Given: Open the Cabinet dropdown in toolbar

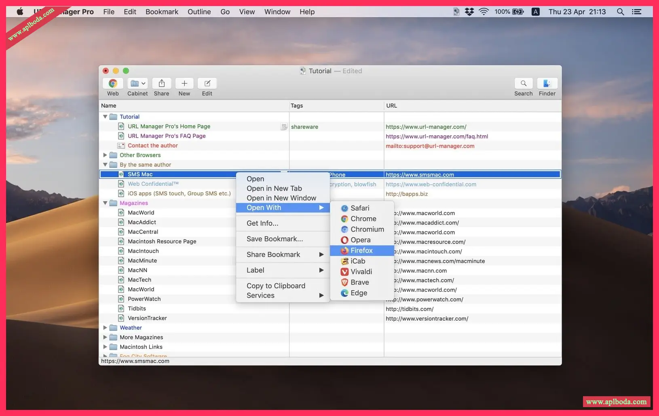Looking at the screenshot, I should [x=137, y=83].
